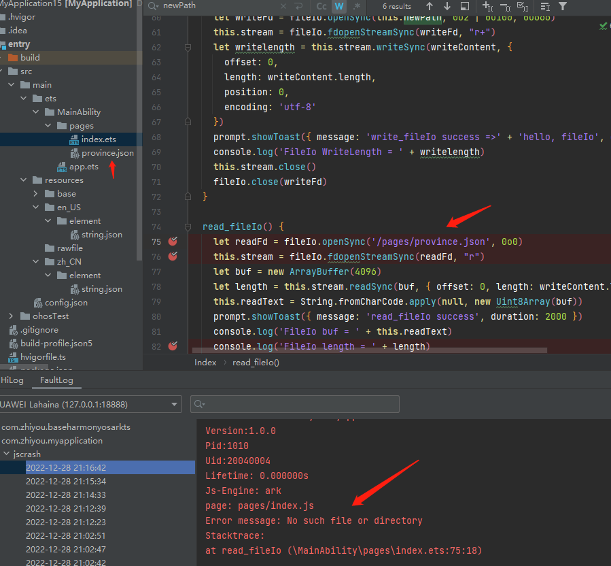This screenshot has width=611, height=566.
Task: Click the green inspection checkmark in editor
Action: pyautogui.click(x=604, y=26)
